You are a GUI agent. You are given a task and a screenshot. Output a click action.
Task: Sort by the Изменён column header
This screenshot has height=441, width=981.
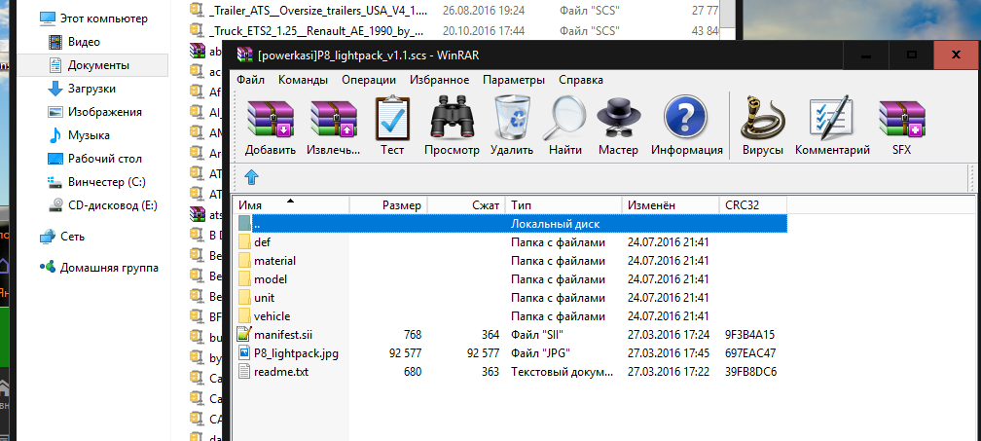point(671,205)
